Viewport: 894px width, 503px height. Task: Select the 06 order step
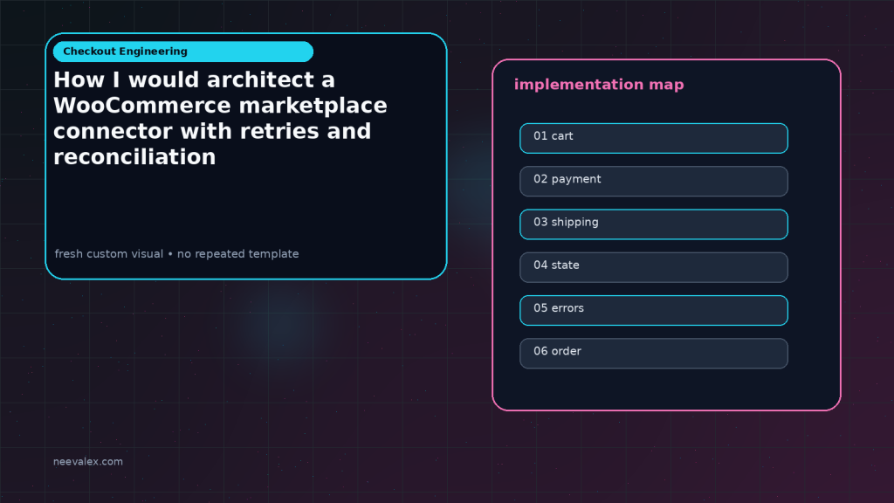point(653,354)
